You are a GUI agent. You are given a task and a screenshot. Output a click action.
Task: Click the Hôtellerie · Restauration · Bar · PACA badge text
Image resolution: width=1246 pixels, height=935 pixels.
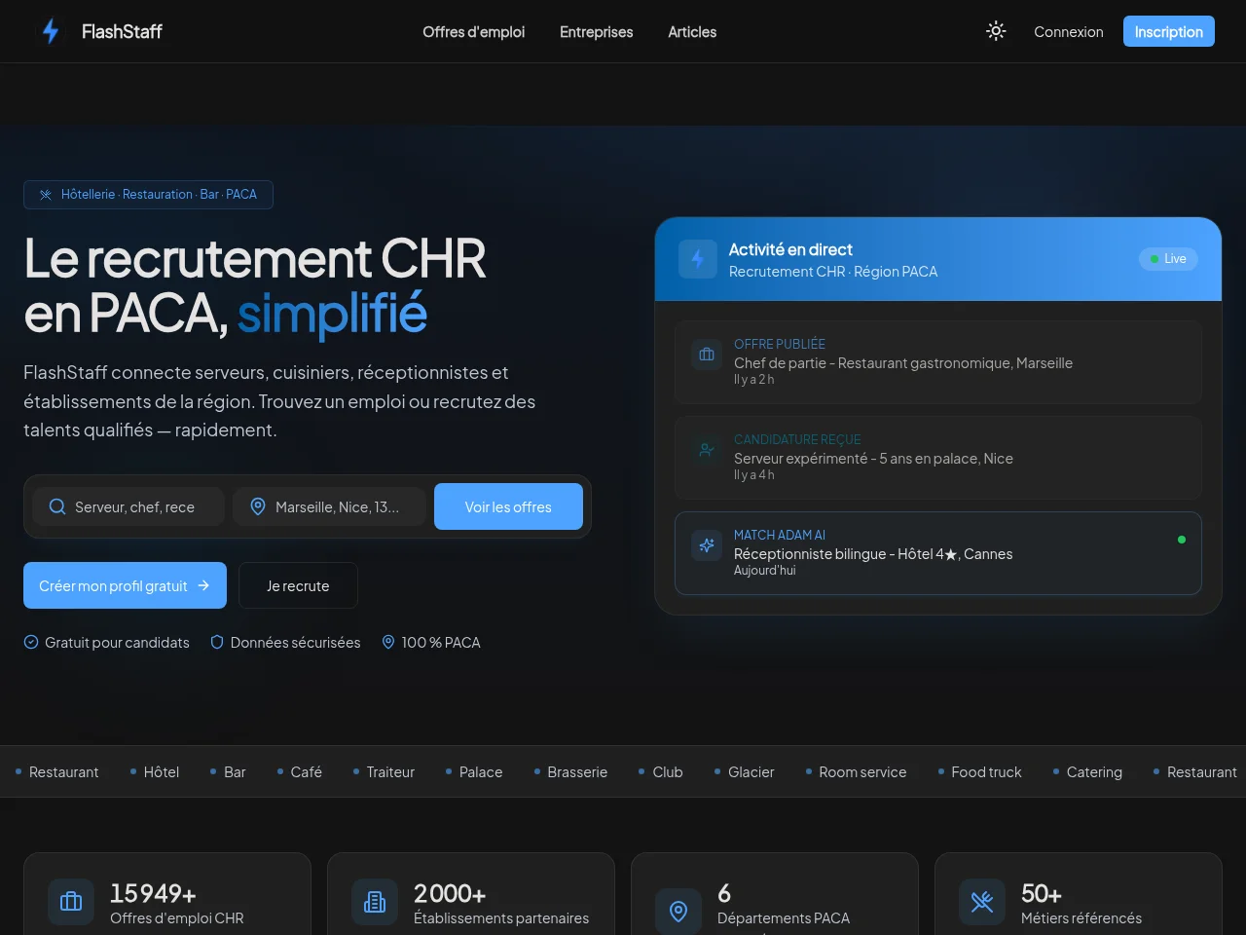[x=159, y=195]
